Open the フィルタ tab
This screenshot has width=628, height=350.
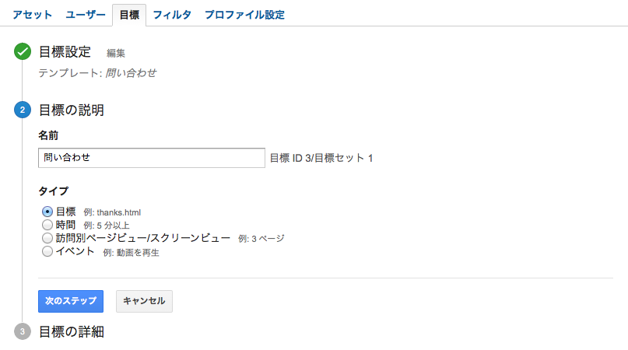tap(172, 15)
